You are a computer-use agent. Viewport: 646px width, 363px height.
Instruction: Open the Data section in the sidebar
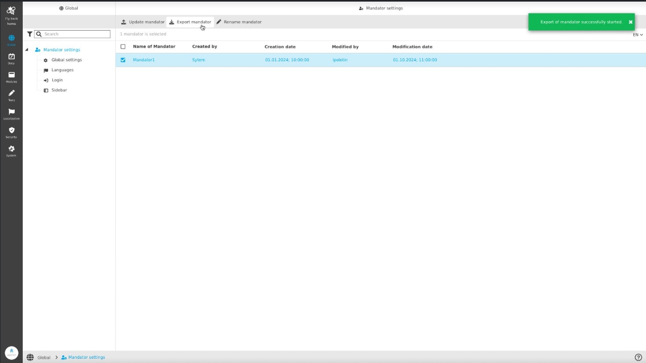coord(12,58)
